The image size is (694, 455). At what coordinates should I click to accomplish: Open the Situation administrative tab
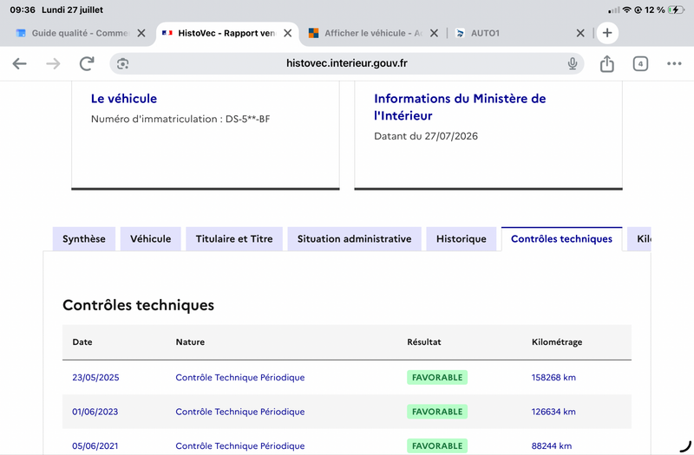354,239
